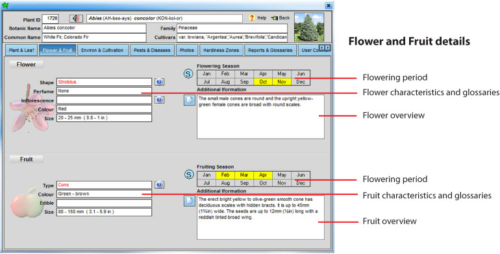
Task: Open the fruit Additional Information document icon
Action: pyautogui.click(x=190, y=200)
